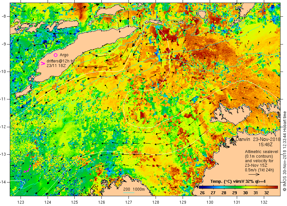The height and width of the screenshot is (206, 287).
Task: Click the -13 latitude axis label
Action: 3,154
